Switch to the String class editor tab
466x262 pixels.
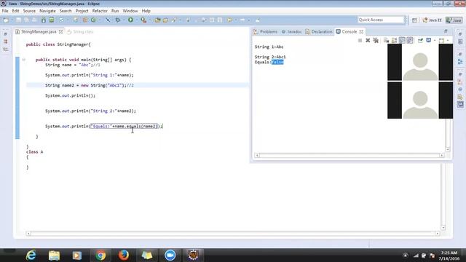(x=80, y=31)
